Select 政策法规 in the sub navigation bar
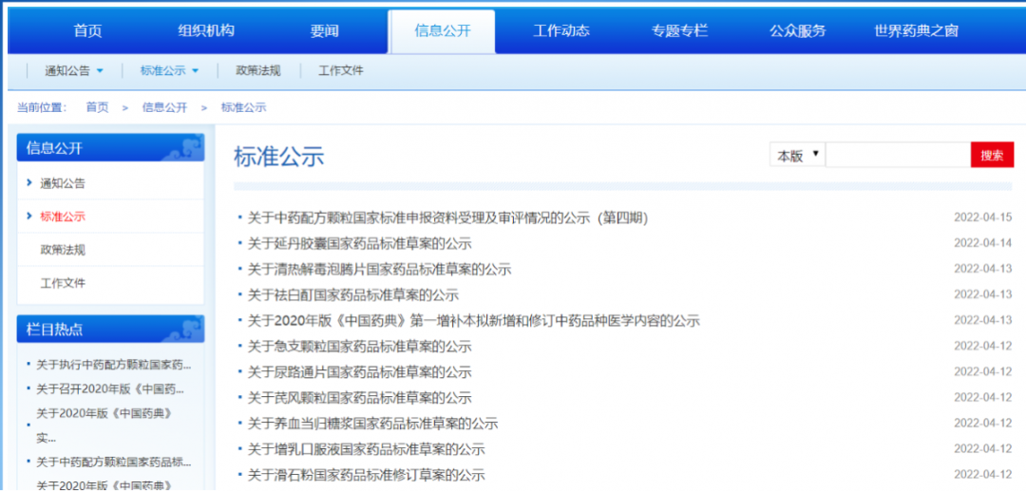 coord(258,71)
